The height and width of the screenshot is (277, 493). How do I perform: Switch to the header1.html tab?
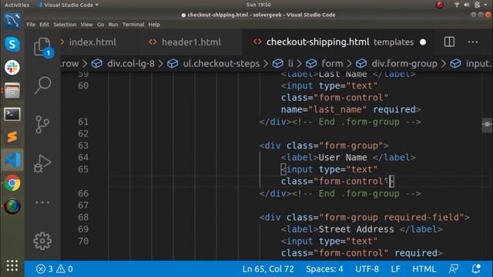[190, 42]
